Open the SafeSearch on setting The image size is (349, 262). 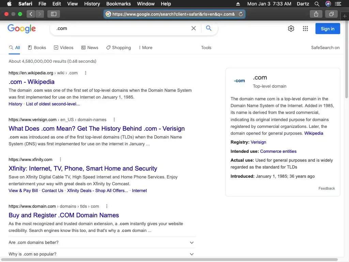tap(325, 48)
